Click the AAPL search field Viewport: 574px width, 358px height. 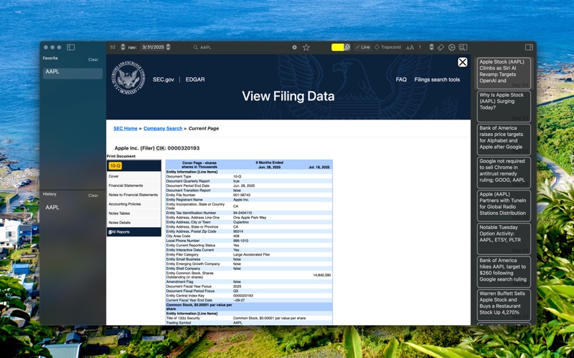point(245,47)
